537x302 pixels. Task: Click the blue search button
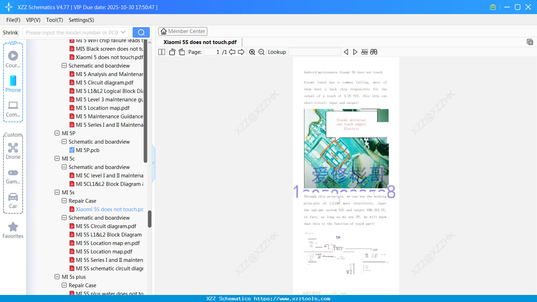point(141,32)
